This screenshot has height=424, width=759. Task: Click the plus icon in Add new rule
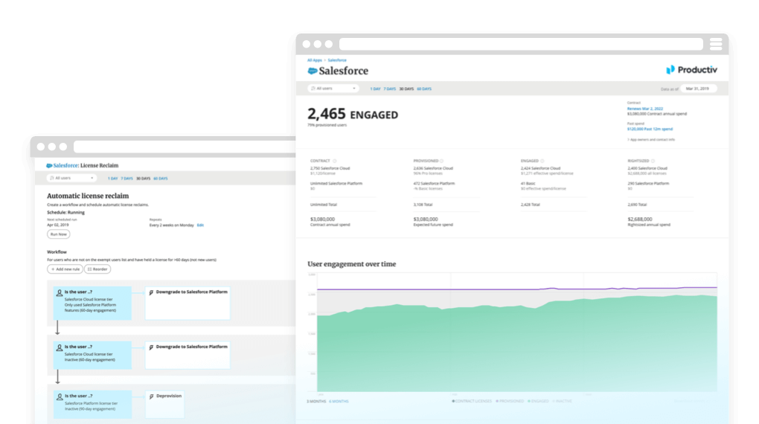pos(53,269)
